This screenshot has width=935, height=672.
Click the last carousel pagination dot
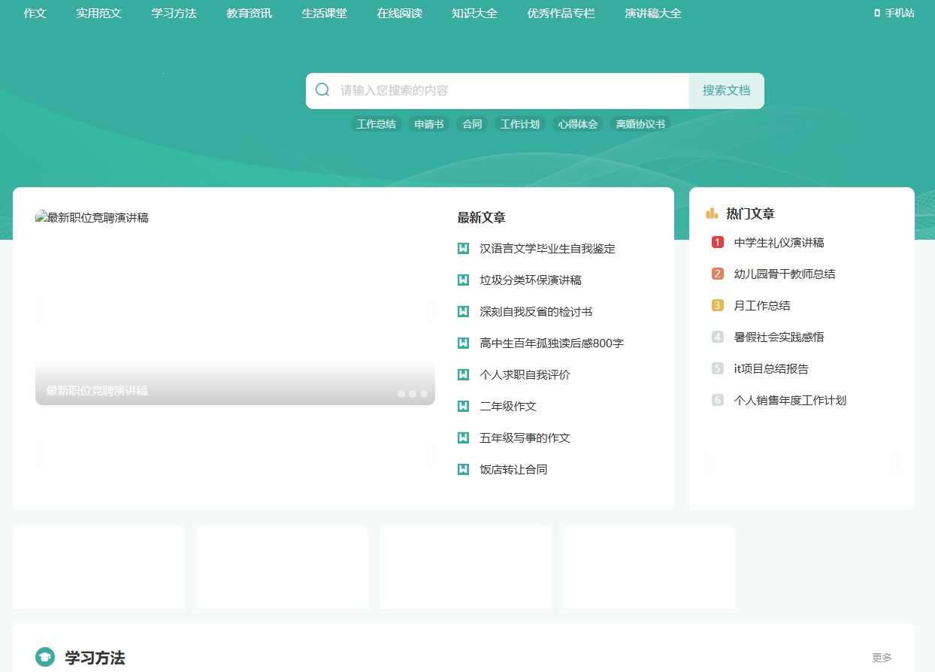[x=423, y=393]
